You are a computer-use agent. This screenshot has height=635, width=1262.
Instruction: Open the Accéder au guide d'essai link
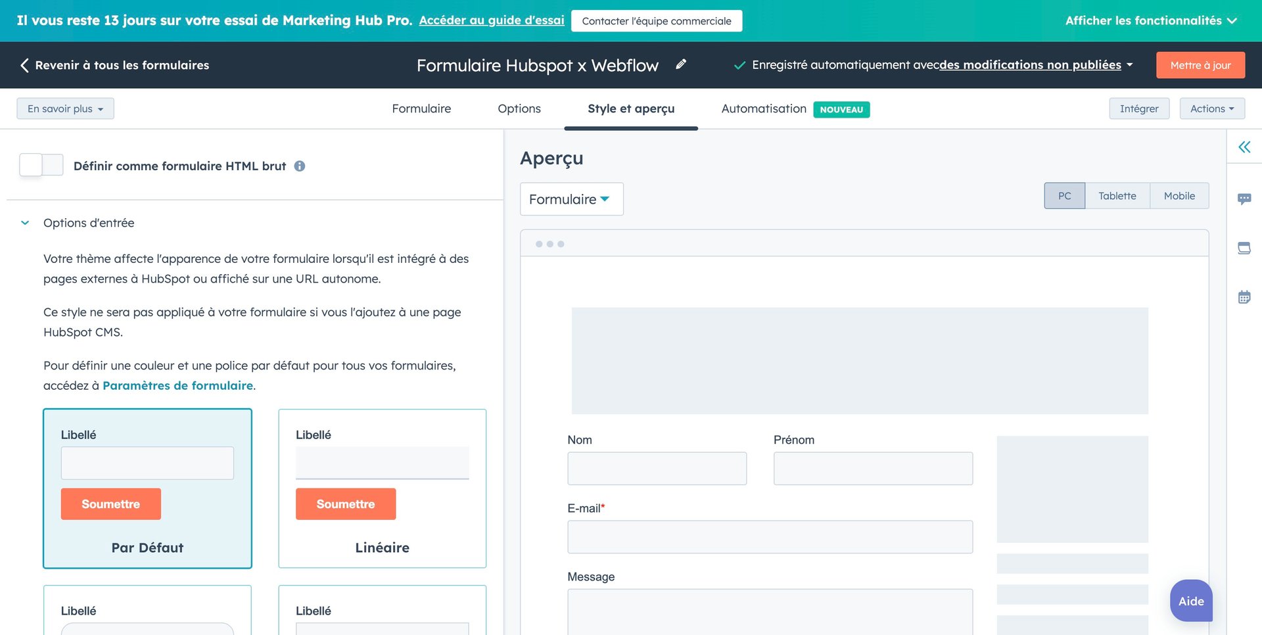pyautogui.click(x=492, y=20)
